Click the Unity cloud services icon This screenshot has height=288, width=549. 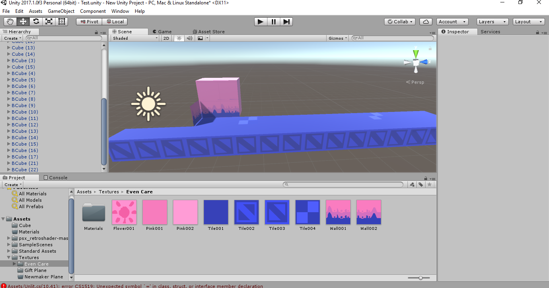click(x=426, y=21)
